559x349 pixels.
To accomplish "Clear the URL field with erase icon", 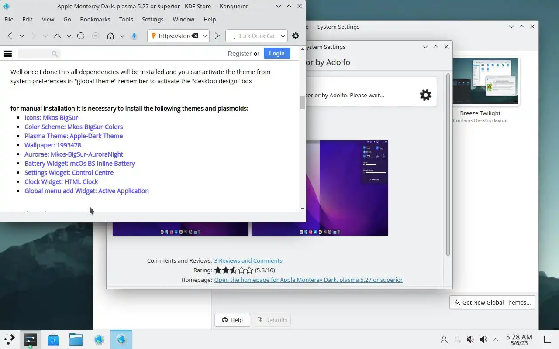I will pyautogui.click(x=195, y=36).
